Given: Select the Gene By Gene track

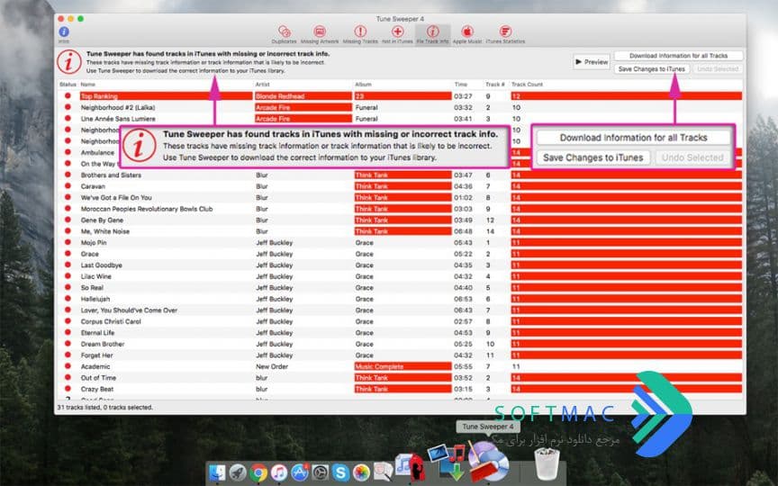Looking at the screenshot, I should (103, 220).
